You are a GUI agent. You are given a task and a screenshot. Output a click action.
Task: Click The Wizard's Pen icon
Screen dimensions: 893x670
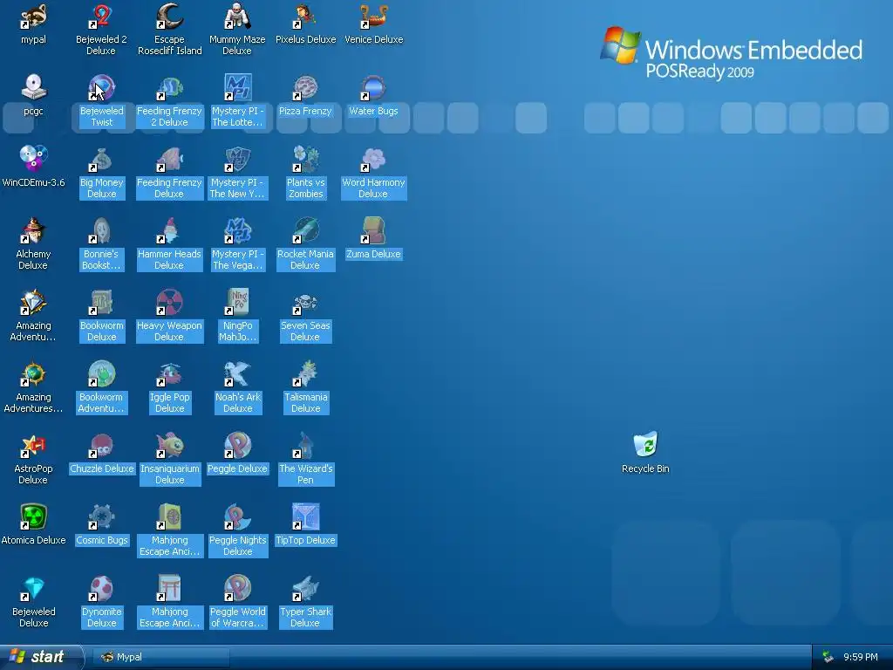coord(305,445)
